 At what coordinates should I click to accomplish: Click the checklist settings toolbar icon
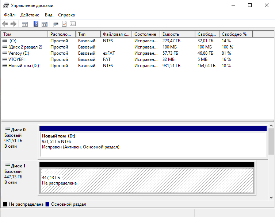coord(73,24)
